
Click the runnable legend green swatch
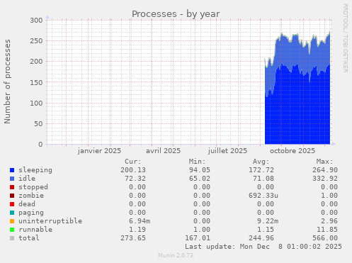coord(12,230)
